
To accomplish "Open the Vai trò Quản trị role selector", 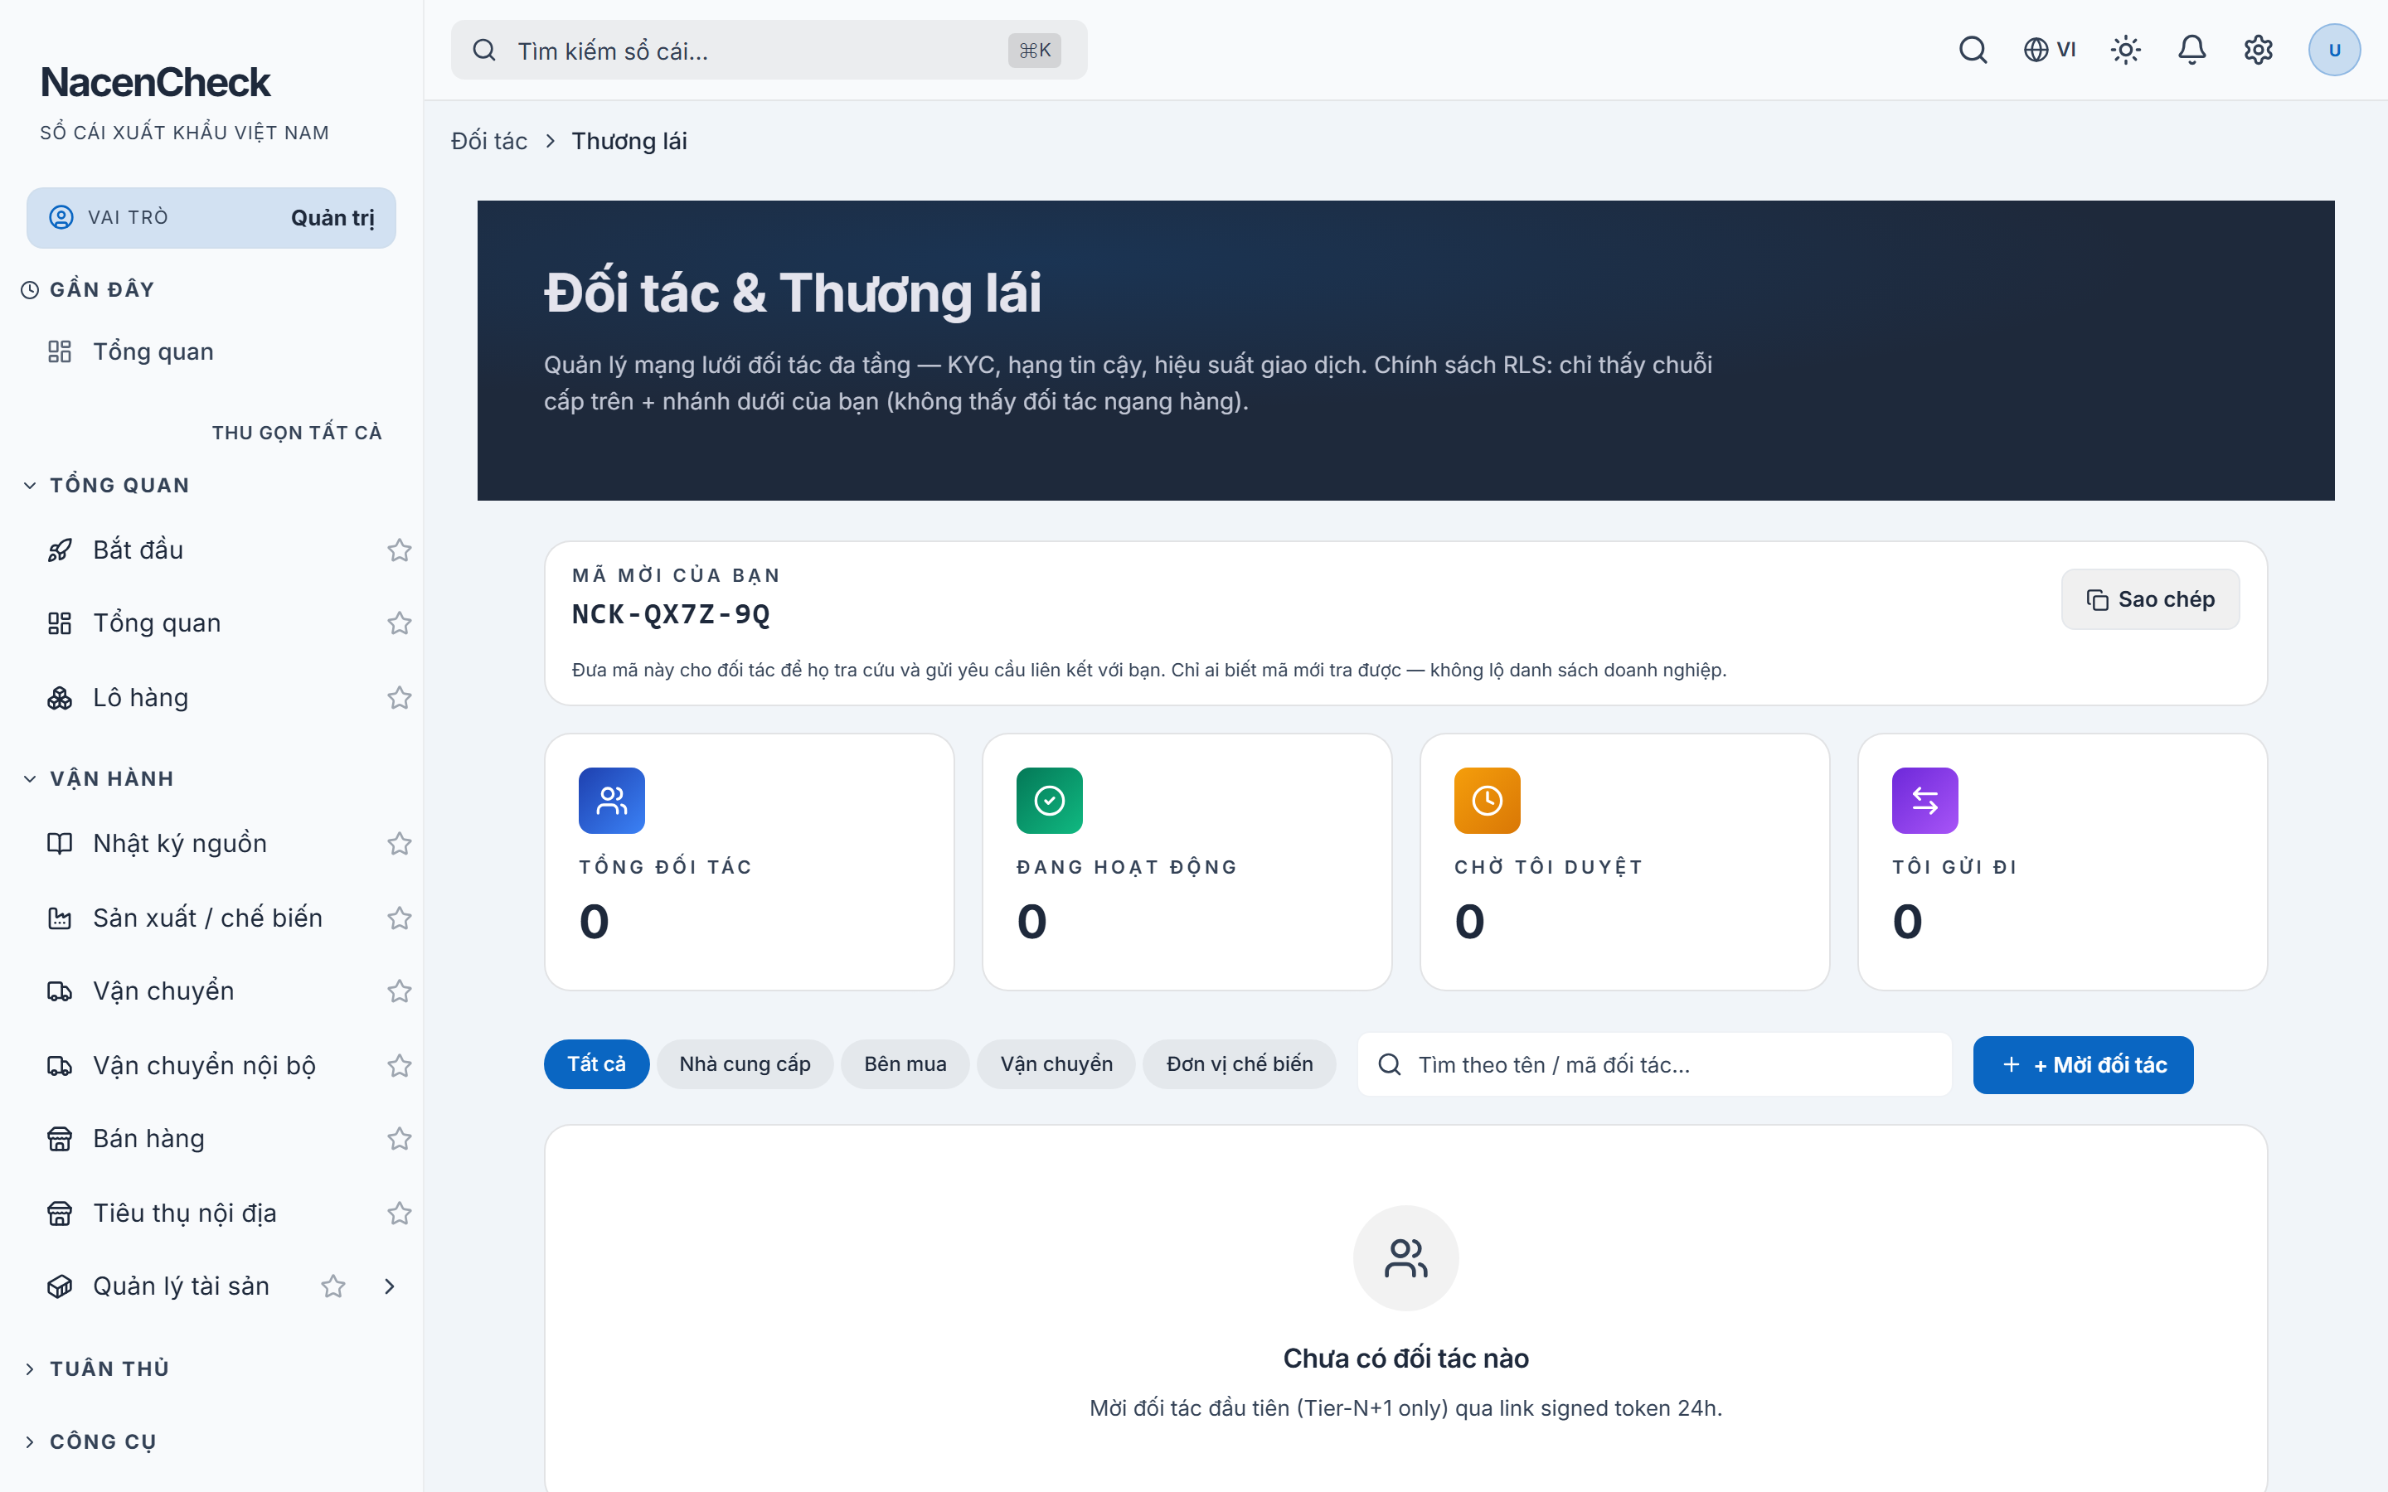I will click(211, 217).
